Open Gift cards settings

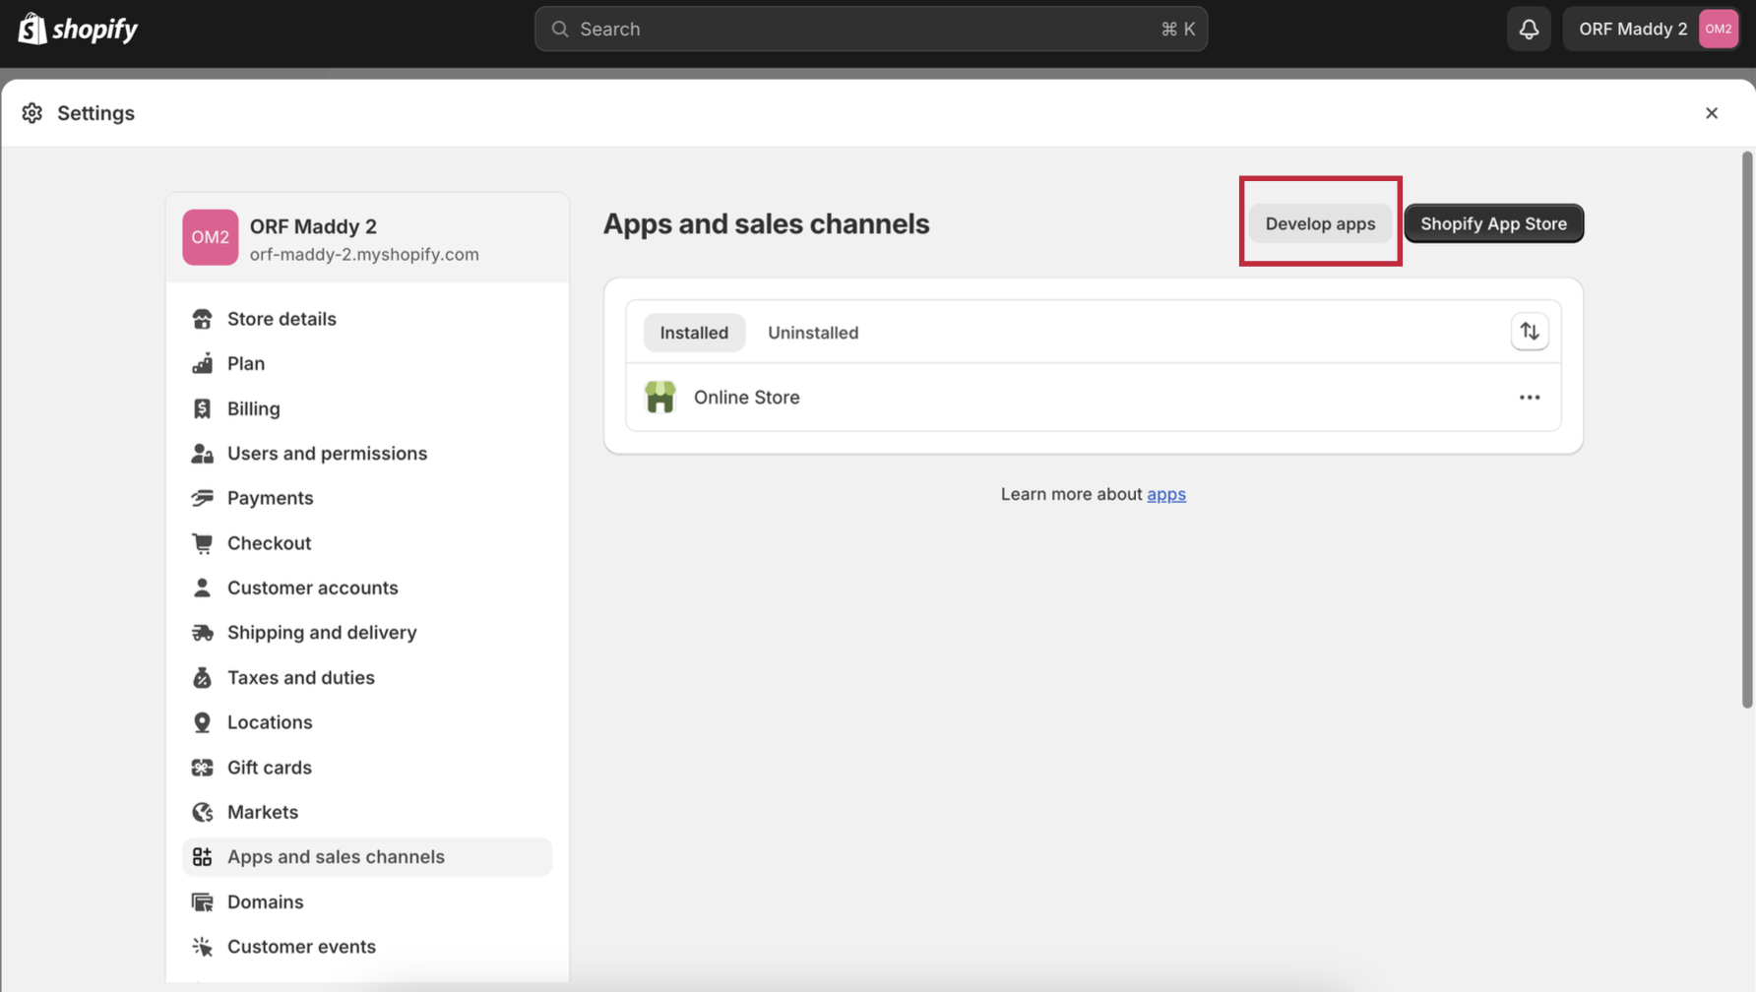pyautogui.click(x=367, y=768)
